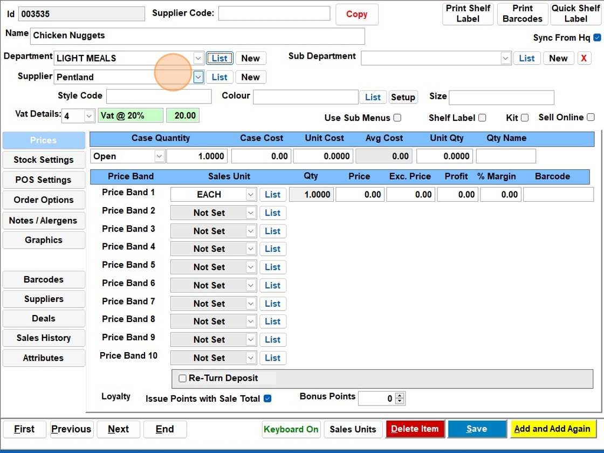This screenshot has width=604, height=453.
Task: Click Print Shelf Label button
Action: [x=468, y=14]
